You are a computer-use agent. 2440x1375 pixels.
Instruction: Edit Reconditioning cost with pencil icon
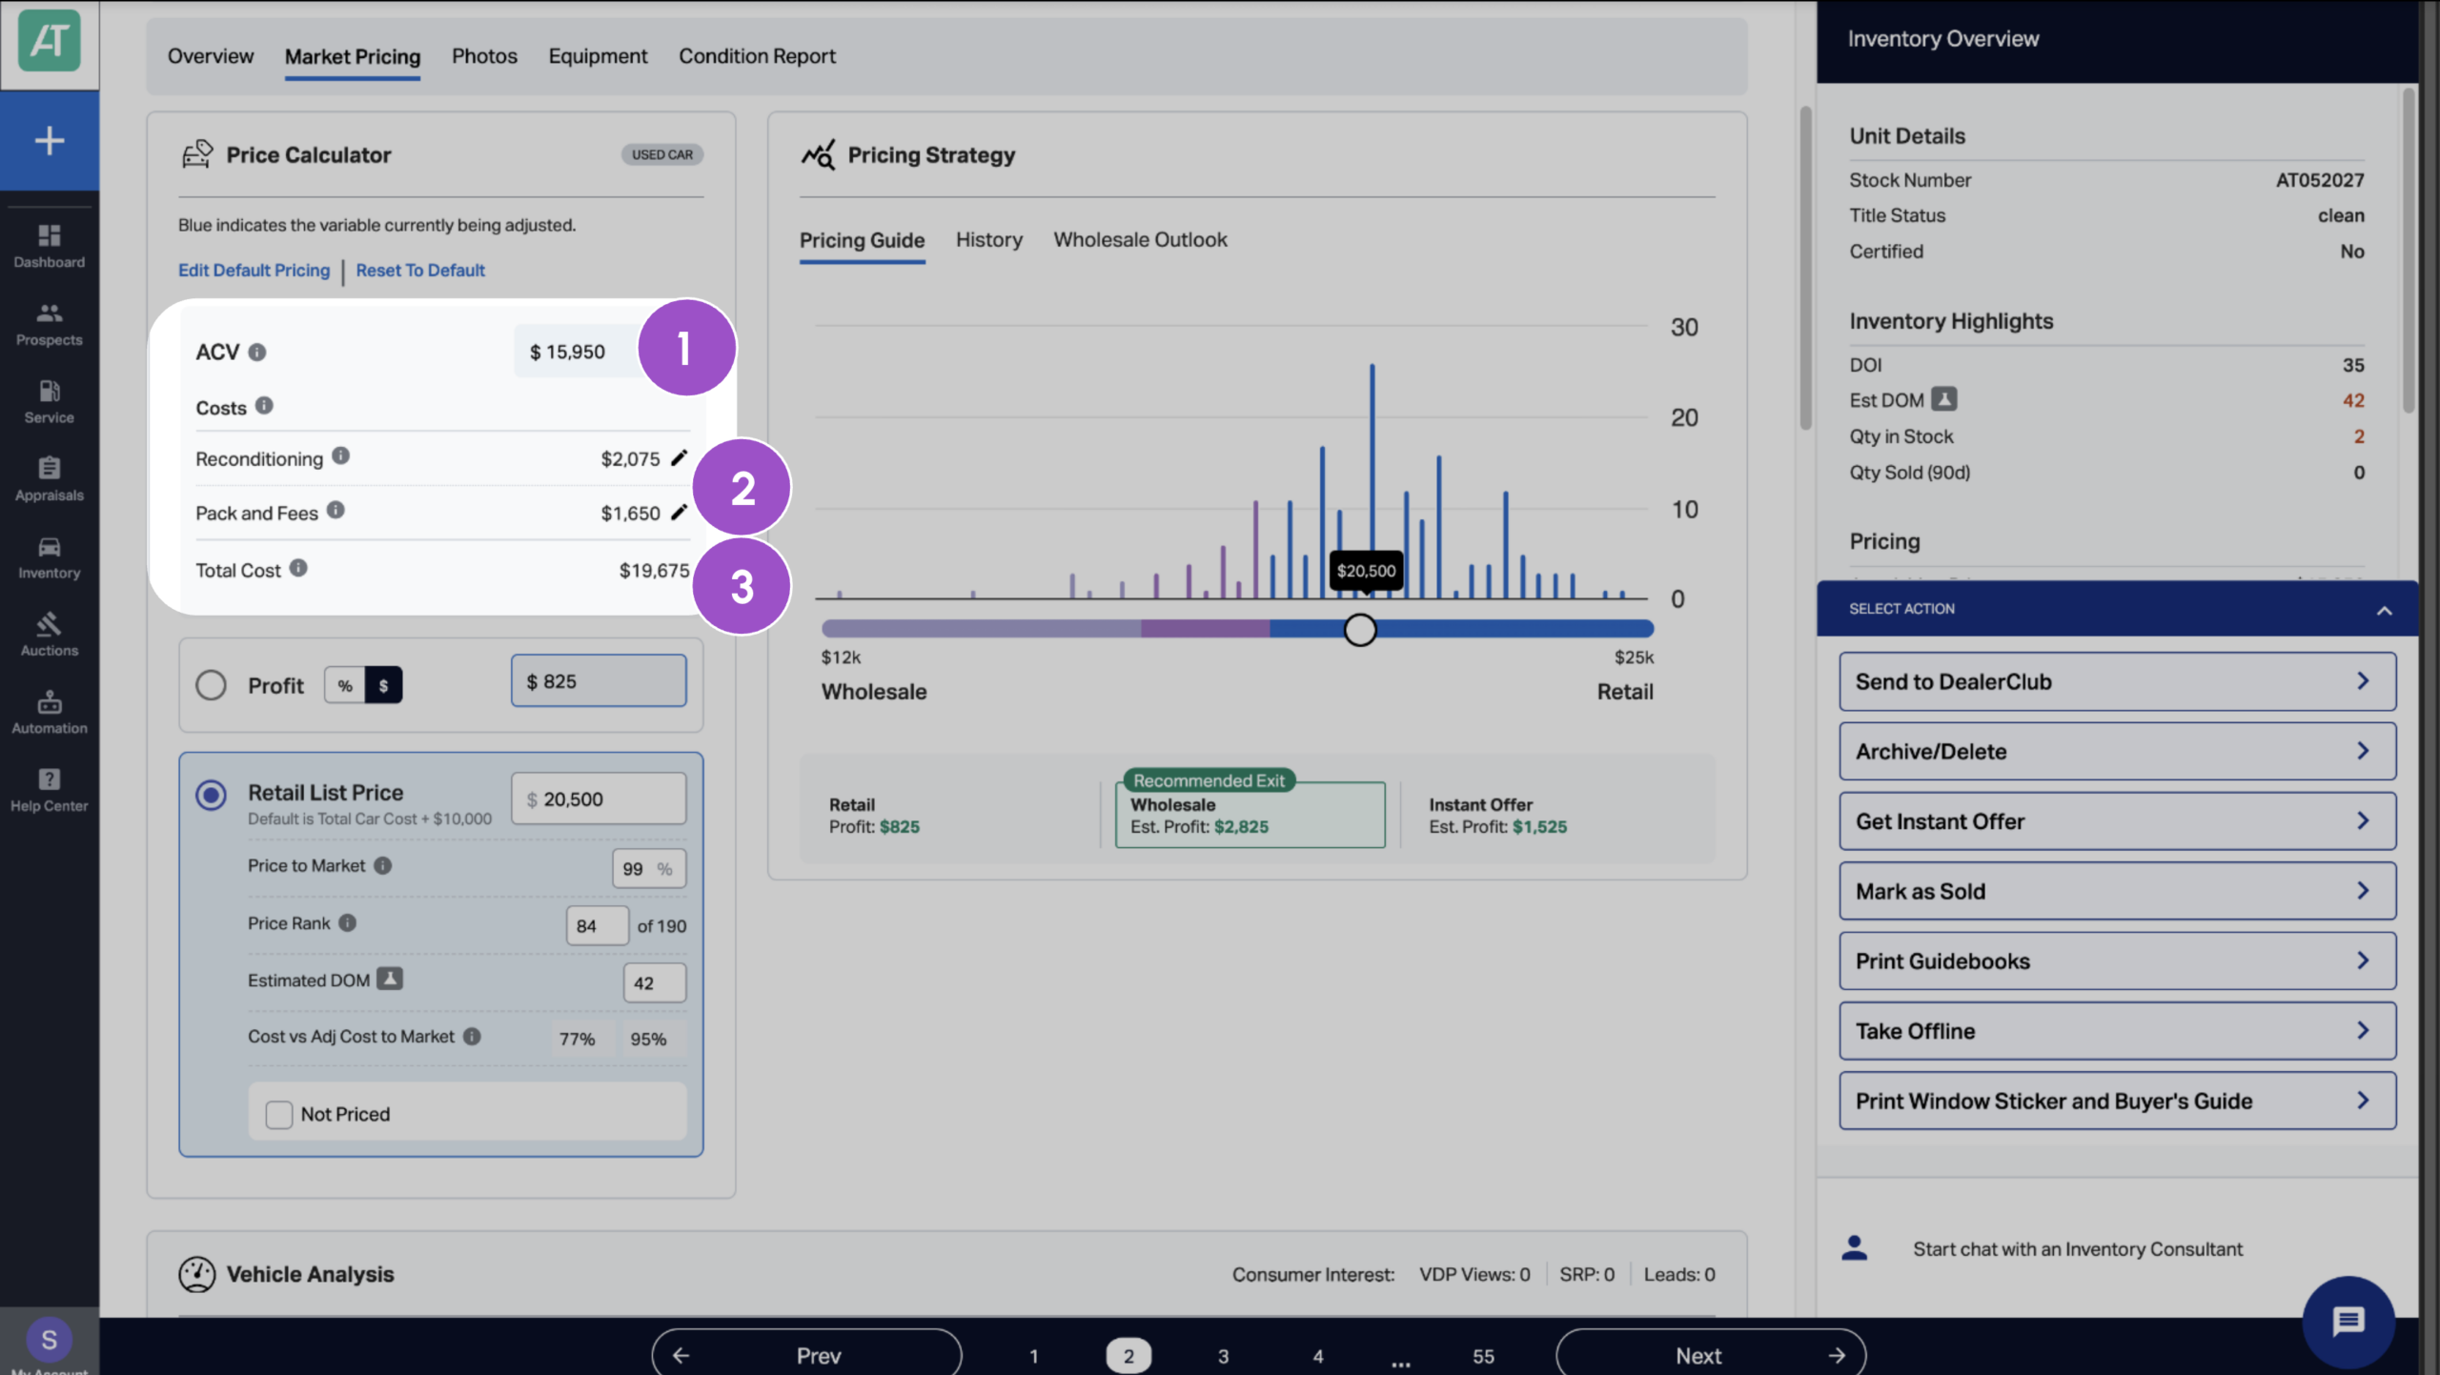(x=679, y=458)
